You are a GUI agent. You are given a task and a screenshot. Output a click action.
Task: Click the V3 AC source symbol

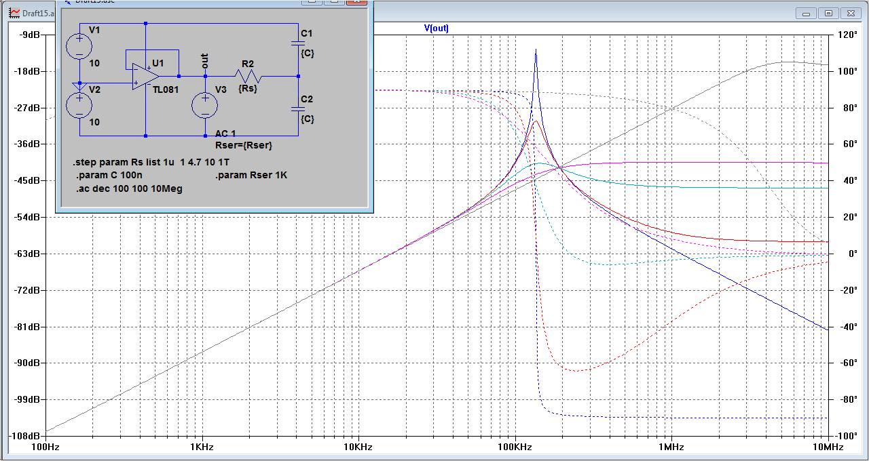(205, 105)
